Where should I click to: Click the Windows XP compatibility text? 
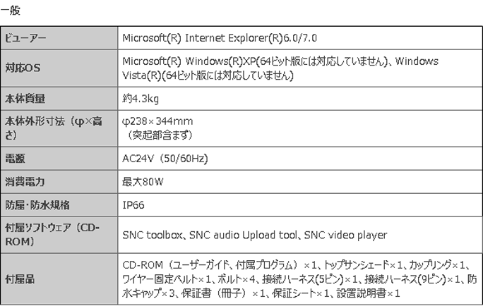pyautogui.click(x=280, y=68)
